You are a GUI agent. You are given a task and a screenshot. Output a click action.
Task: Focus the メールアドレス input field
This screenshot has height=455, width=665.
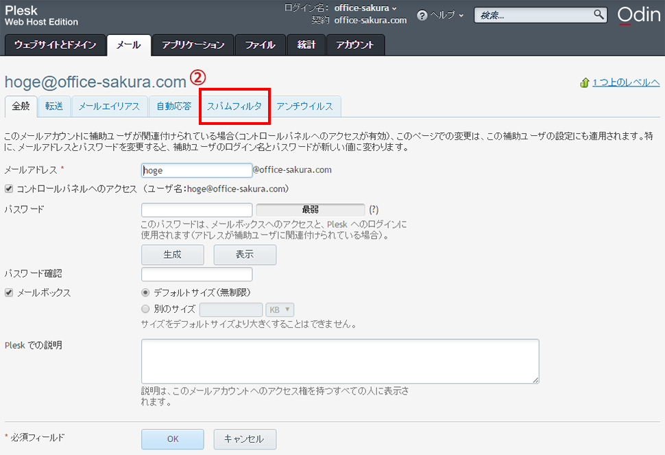click(197, 170)
